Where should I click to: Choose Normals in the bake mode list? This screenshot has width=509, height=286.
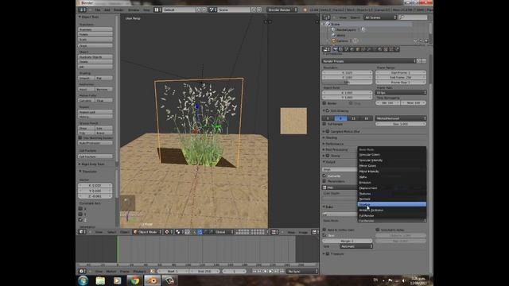pos(392,199)
